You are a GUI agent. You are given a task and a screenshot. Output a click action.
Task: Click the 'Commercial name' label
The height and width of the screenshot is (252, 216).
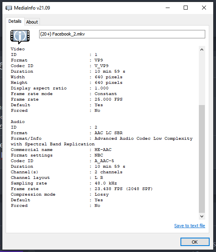click(32, 150)
